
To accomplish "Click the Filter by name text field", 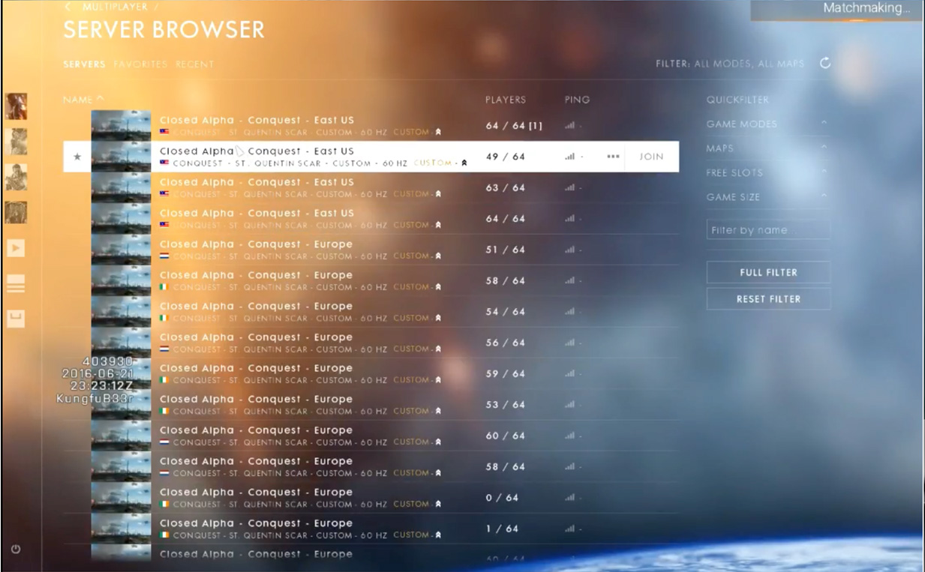I will tap(768, 230).
